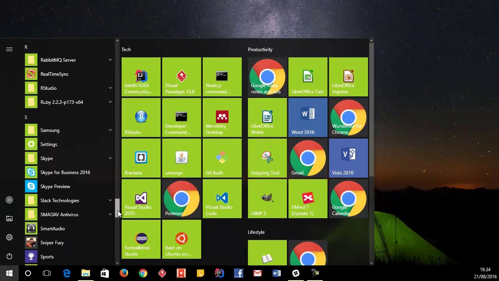Click the app list scroll-up arrow
Screen dimensions: 499x281
tap(117, 41)
